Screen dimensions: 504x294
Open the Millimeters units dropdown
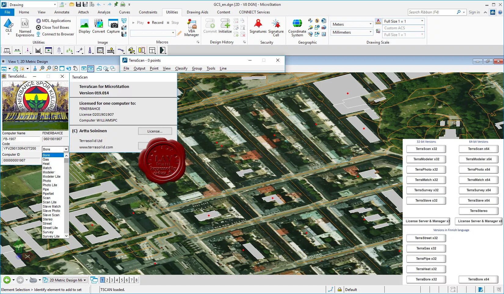click(x=352, y=32)
